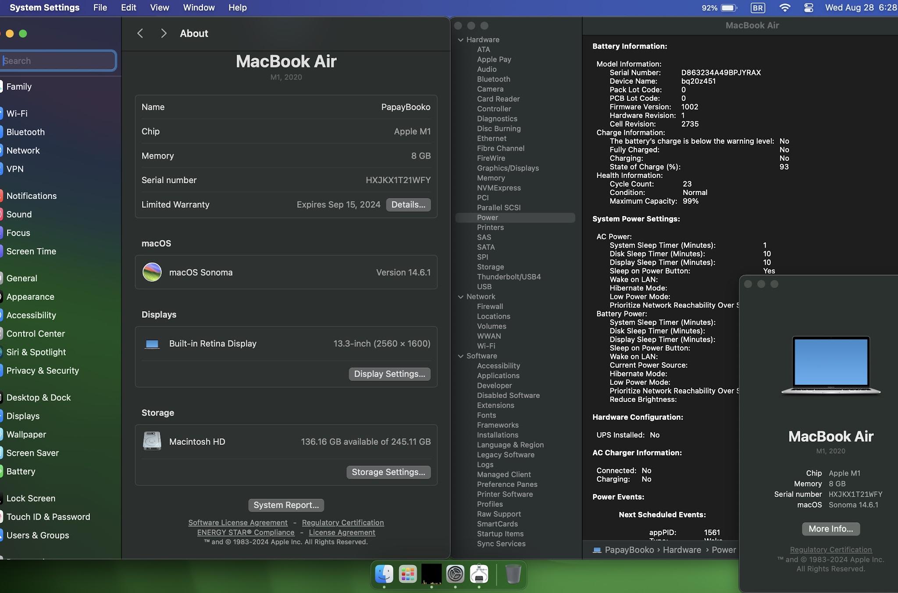
Task: Click the macOS Sonoma icon
Action: click(x=152, y=272)
